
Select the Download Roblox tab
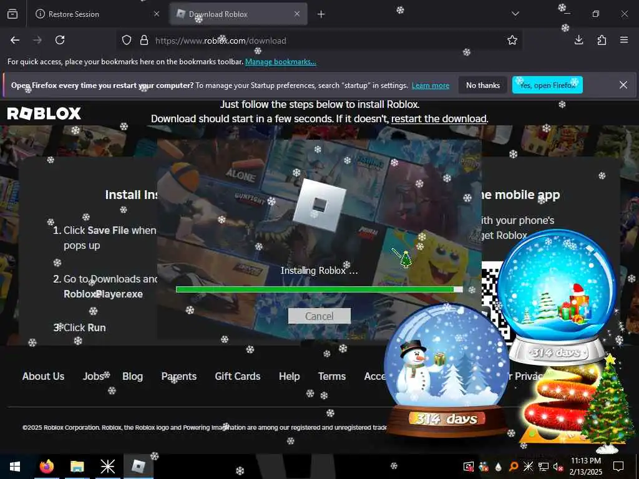238,14
